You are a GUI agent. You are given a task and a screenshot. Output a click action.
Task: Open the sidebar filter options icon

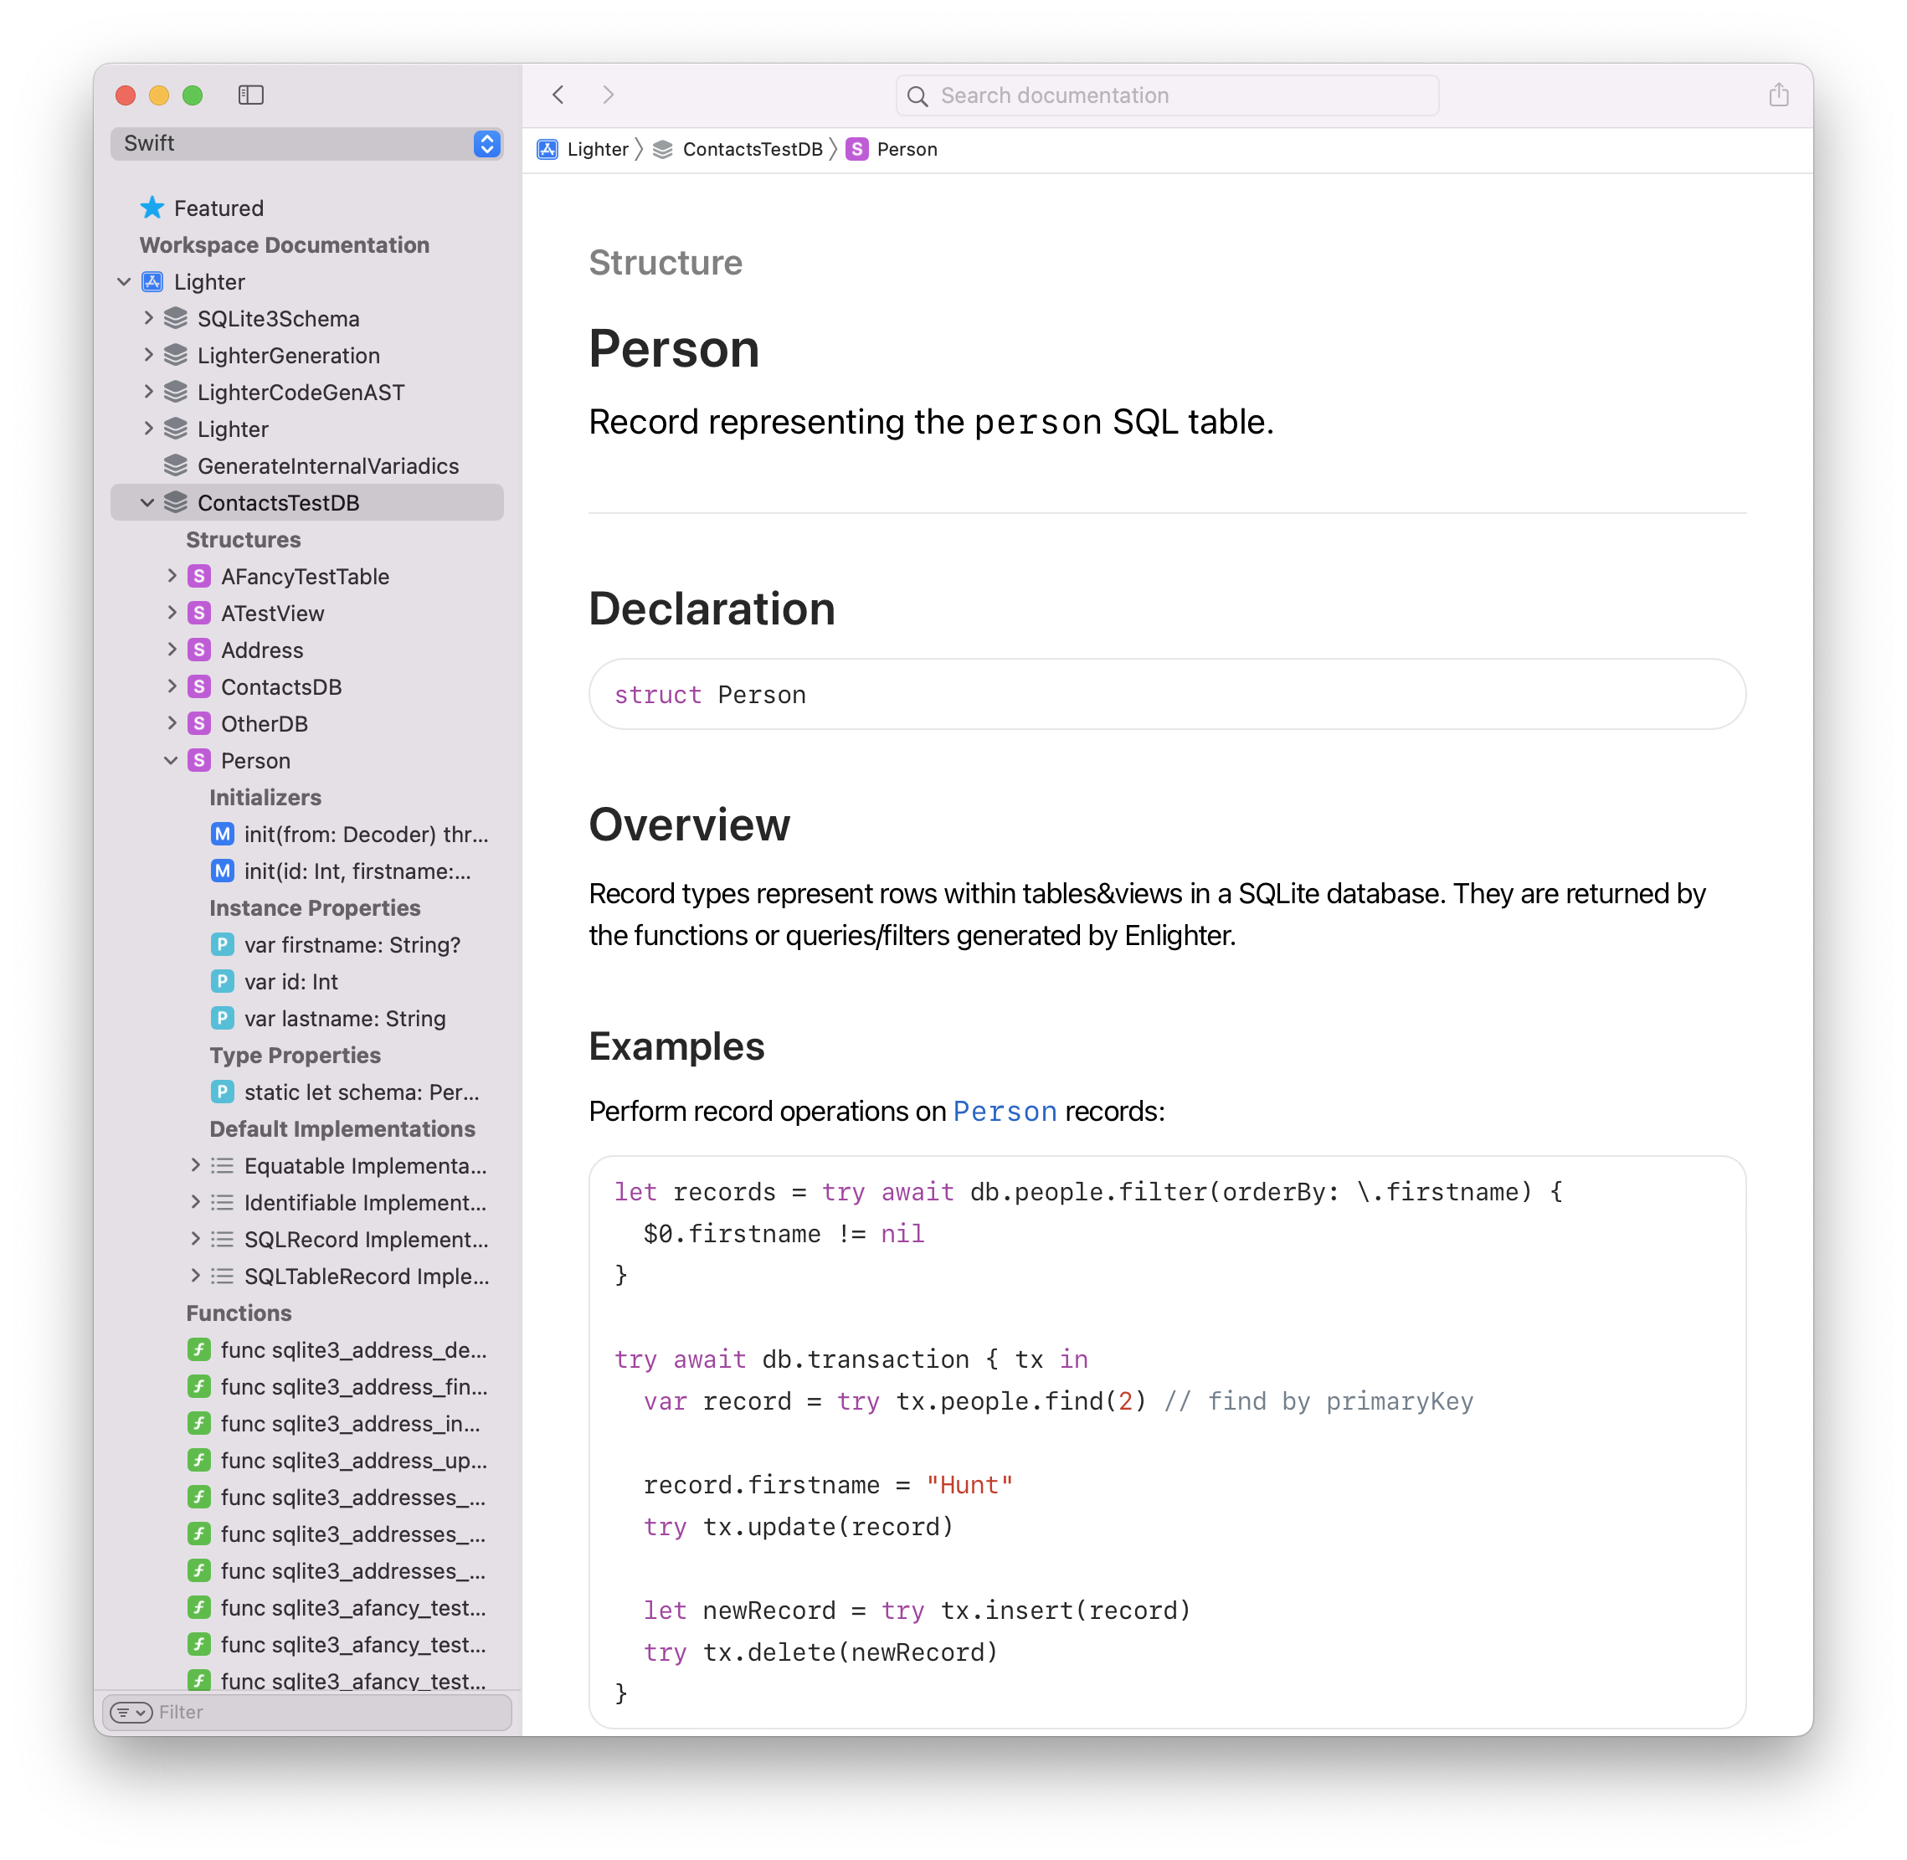[131, 1712]
